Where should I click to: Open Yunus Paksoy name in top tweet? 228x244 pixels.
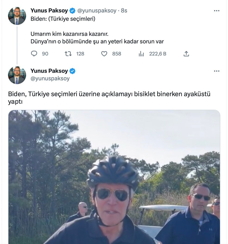tap(49, 11)
